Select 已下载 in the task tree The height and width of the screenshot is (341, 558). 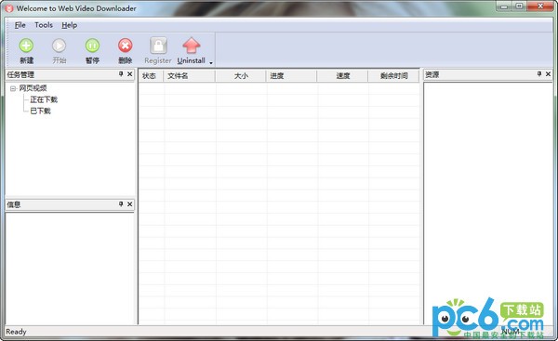pyautogui.click(x=40, y=111)
